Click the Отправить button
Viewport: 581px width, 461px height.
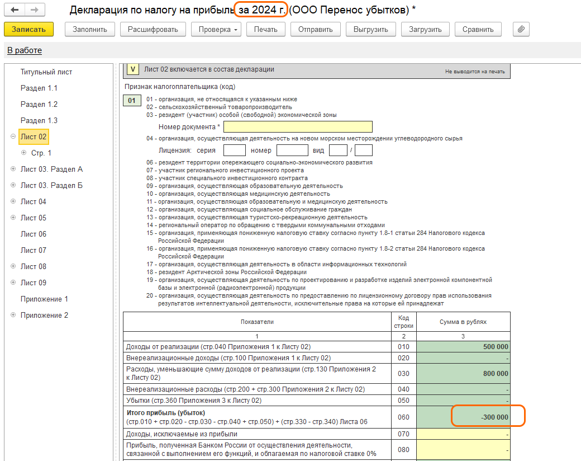[316, 29]
